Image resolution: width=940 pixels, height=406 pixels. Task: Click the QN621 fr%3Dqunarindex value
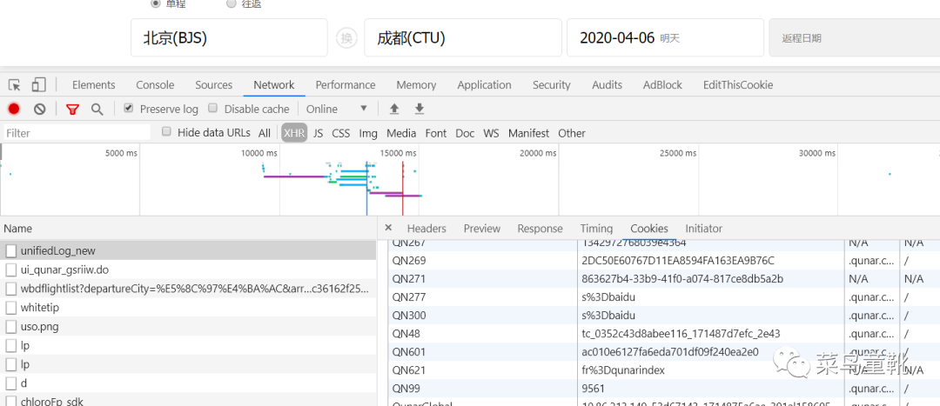point(623,370)
